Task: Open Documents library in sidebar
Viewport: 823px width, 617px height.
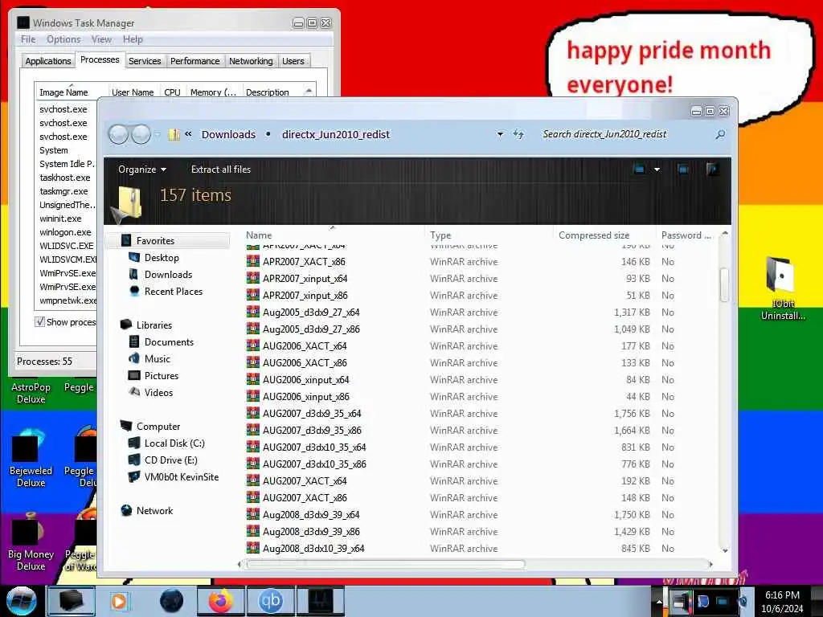Action: point(169,342)
